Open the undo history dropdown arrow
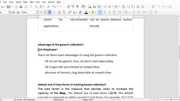Screen dimensions: 180x101 pyautogui.click(x=57, y=7)
